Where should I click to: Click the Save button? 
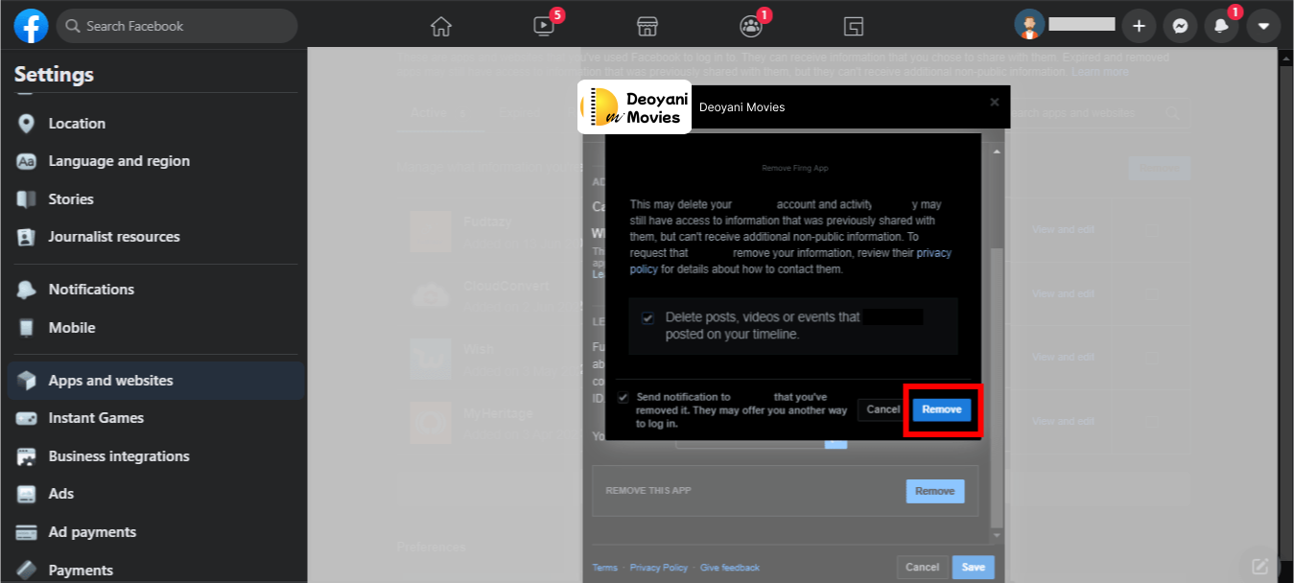pyautogui.click(x=973, y=567)
